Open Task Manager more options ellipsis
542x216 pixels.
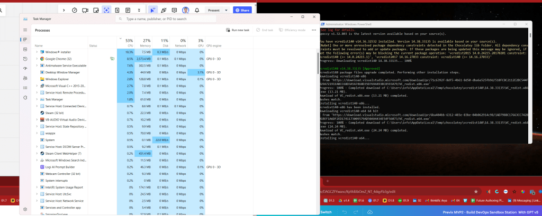pos(314,30)
